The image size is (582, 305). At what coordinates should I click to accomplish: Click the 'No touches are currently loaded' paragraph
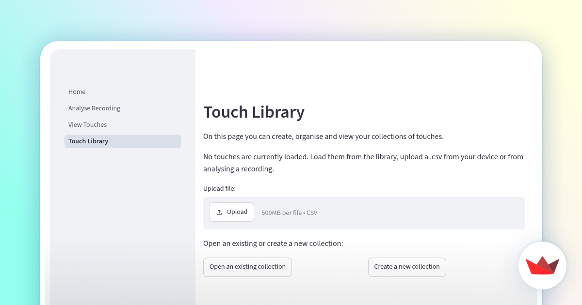363,163
